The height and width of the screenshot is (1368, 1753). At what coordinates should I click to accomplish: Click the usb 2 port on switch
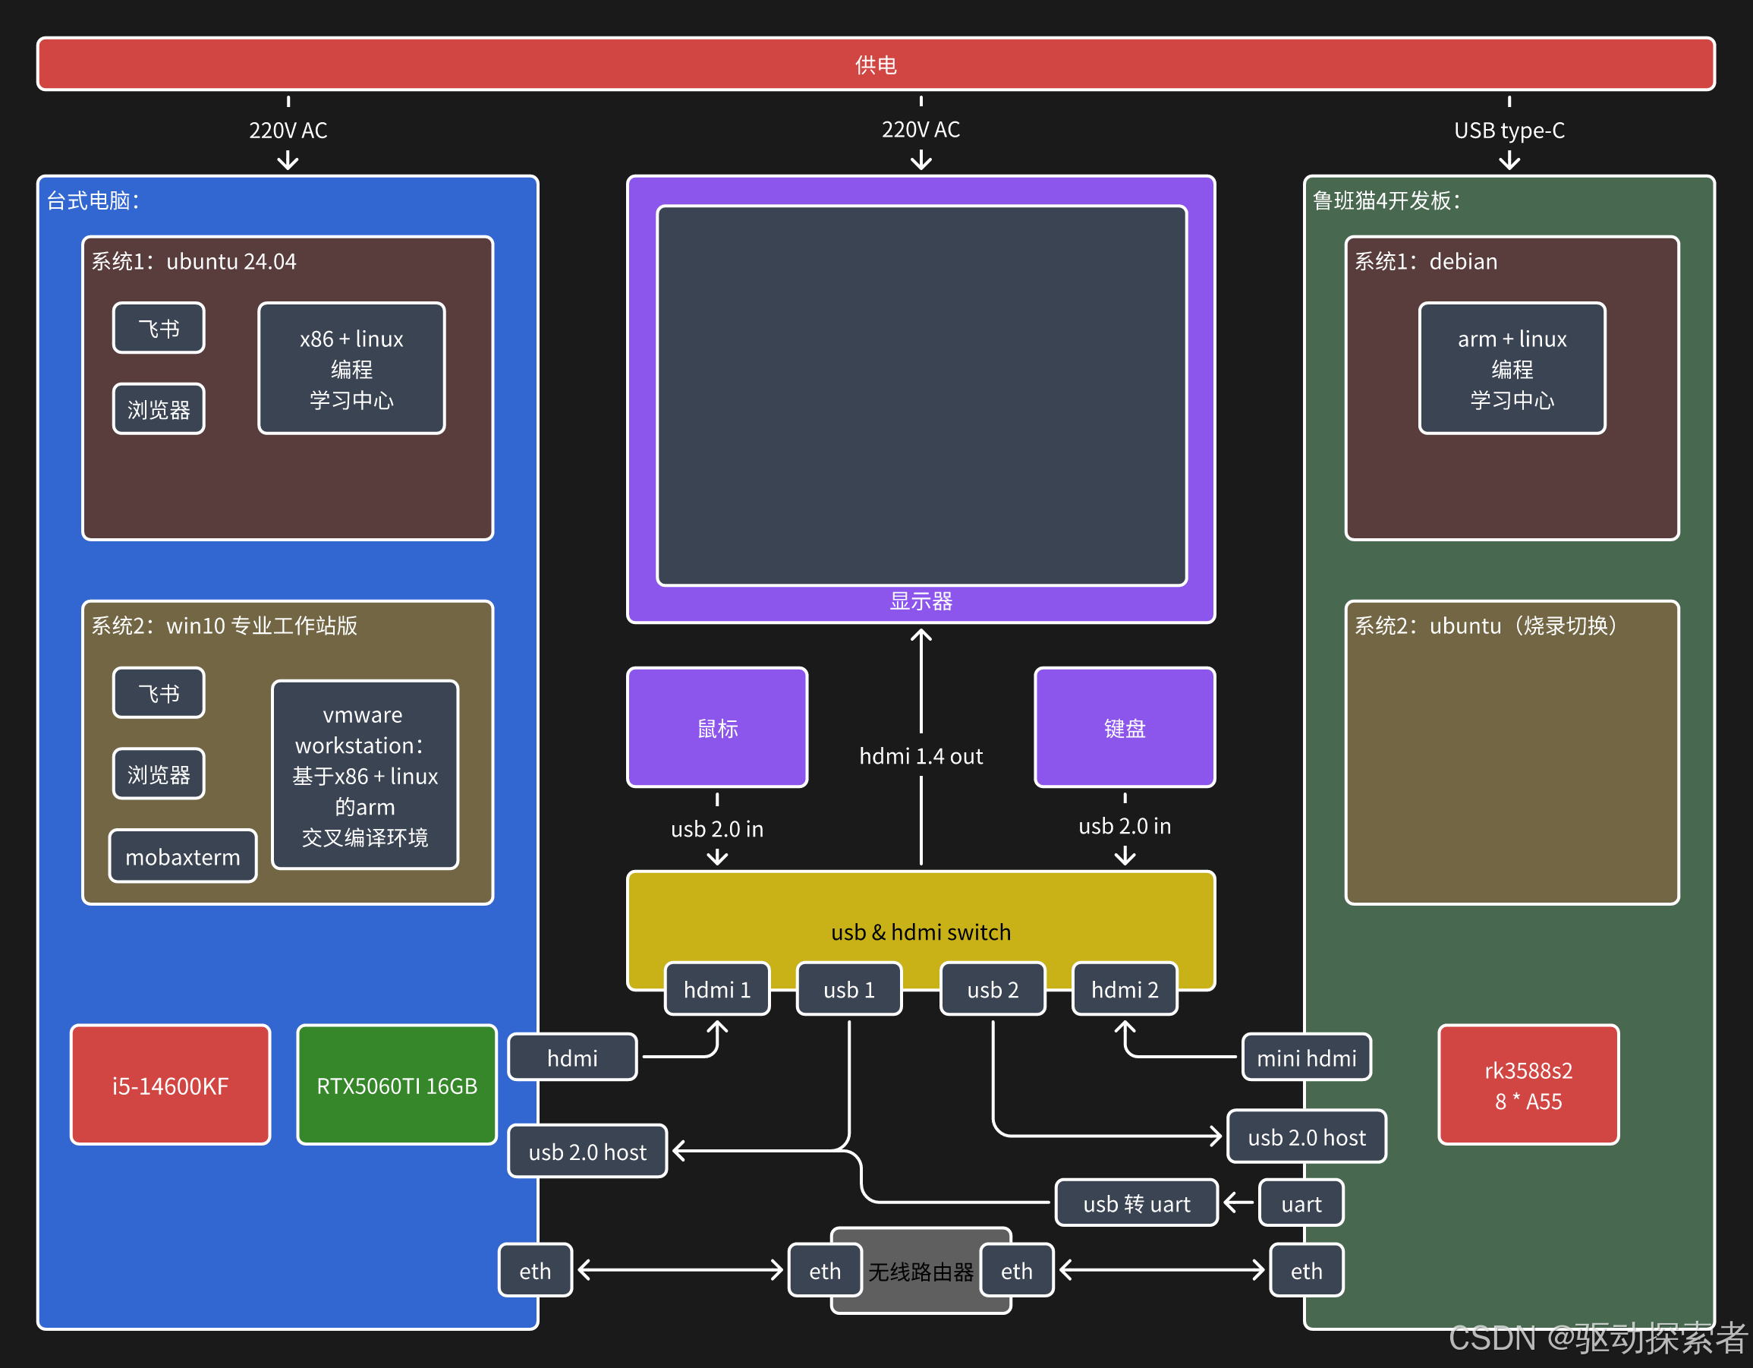pyautogui.click(x=992, y=989)
